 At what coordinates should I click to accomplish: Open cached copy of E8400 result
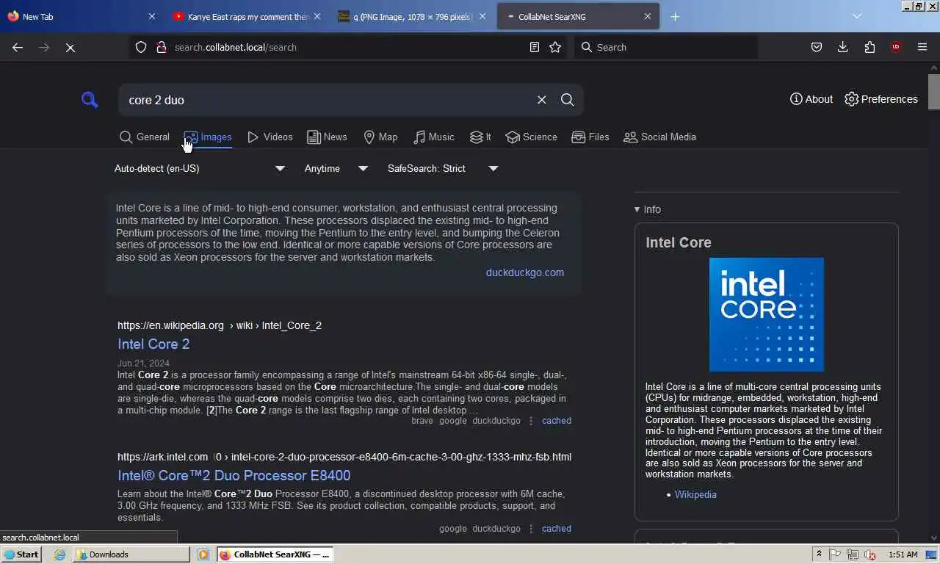(x=556, y=529)
